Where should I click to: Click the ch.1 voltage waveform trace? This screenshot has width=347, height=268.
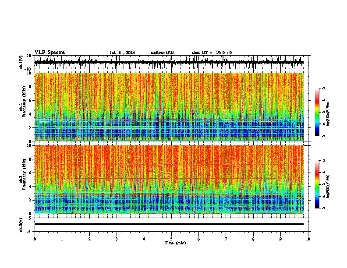pyautogui.click(x=169, y=62)
